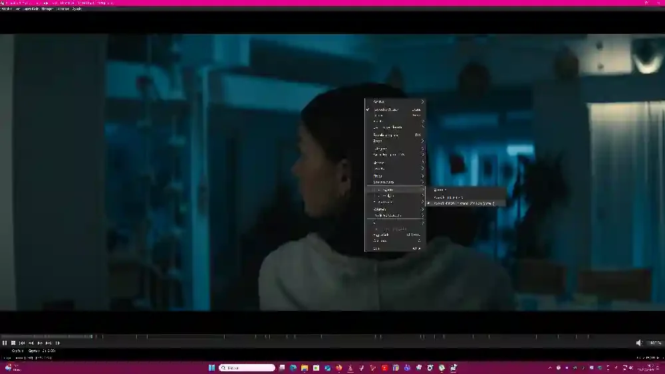The width and height of the screenshot is (665, 374).
Task: Step forward one frame
Action: point(58,343)
